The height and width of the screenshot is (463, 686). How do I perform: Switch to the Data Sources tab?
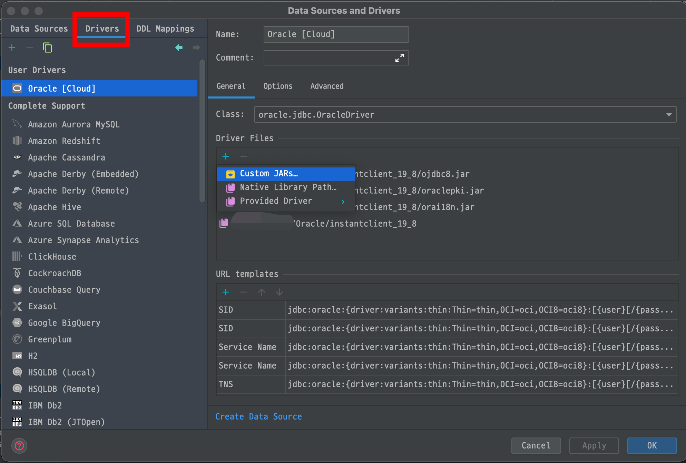point(39,29)
